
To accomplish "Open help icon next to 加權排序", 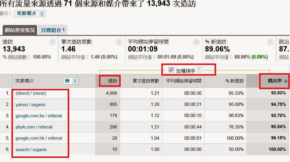I will coord(199,69).
